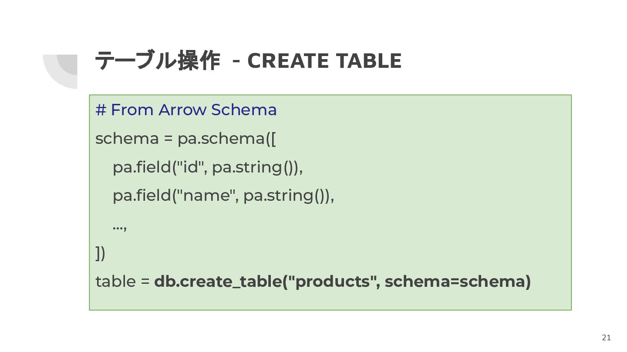The image size is (627, 352).
Task: Click the 'schema = pa.schema([' line
Action: pos(186,139)
